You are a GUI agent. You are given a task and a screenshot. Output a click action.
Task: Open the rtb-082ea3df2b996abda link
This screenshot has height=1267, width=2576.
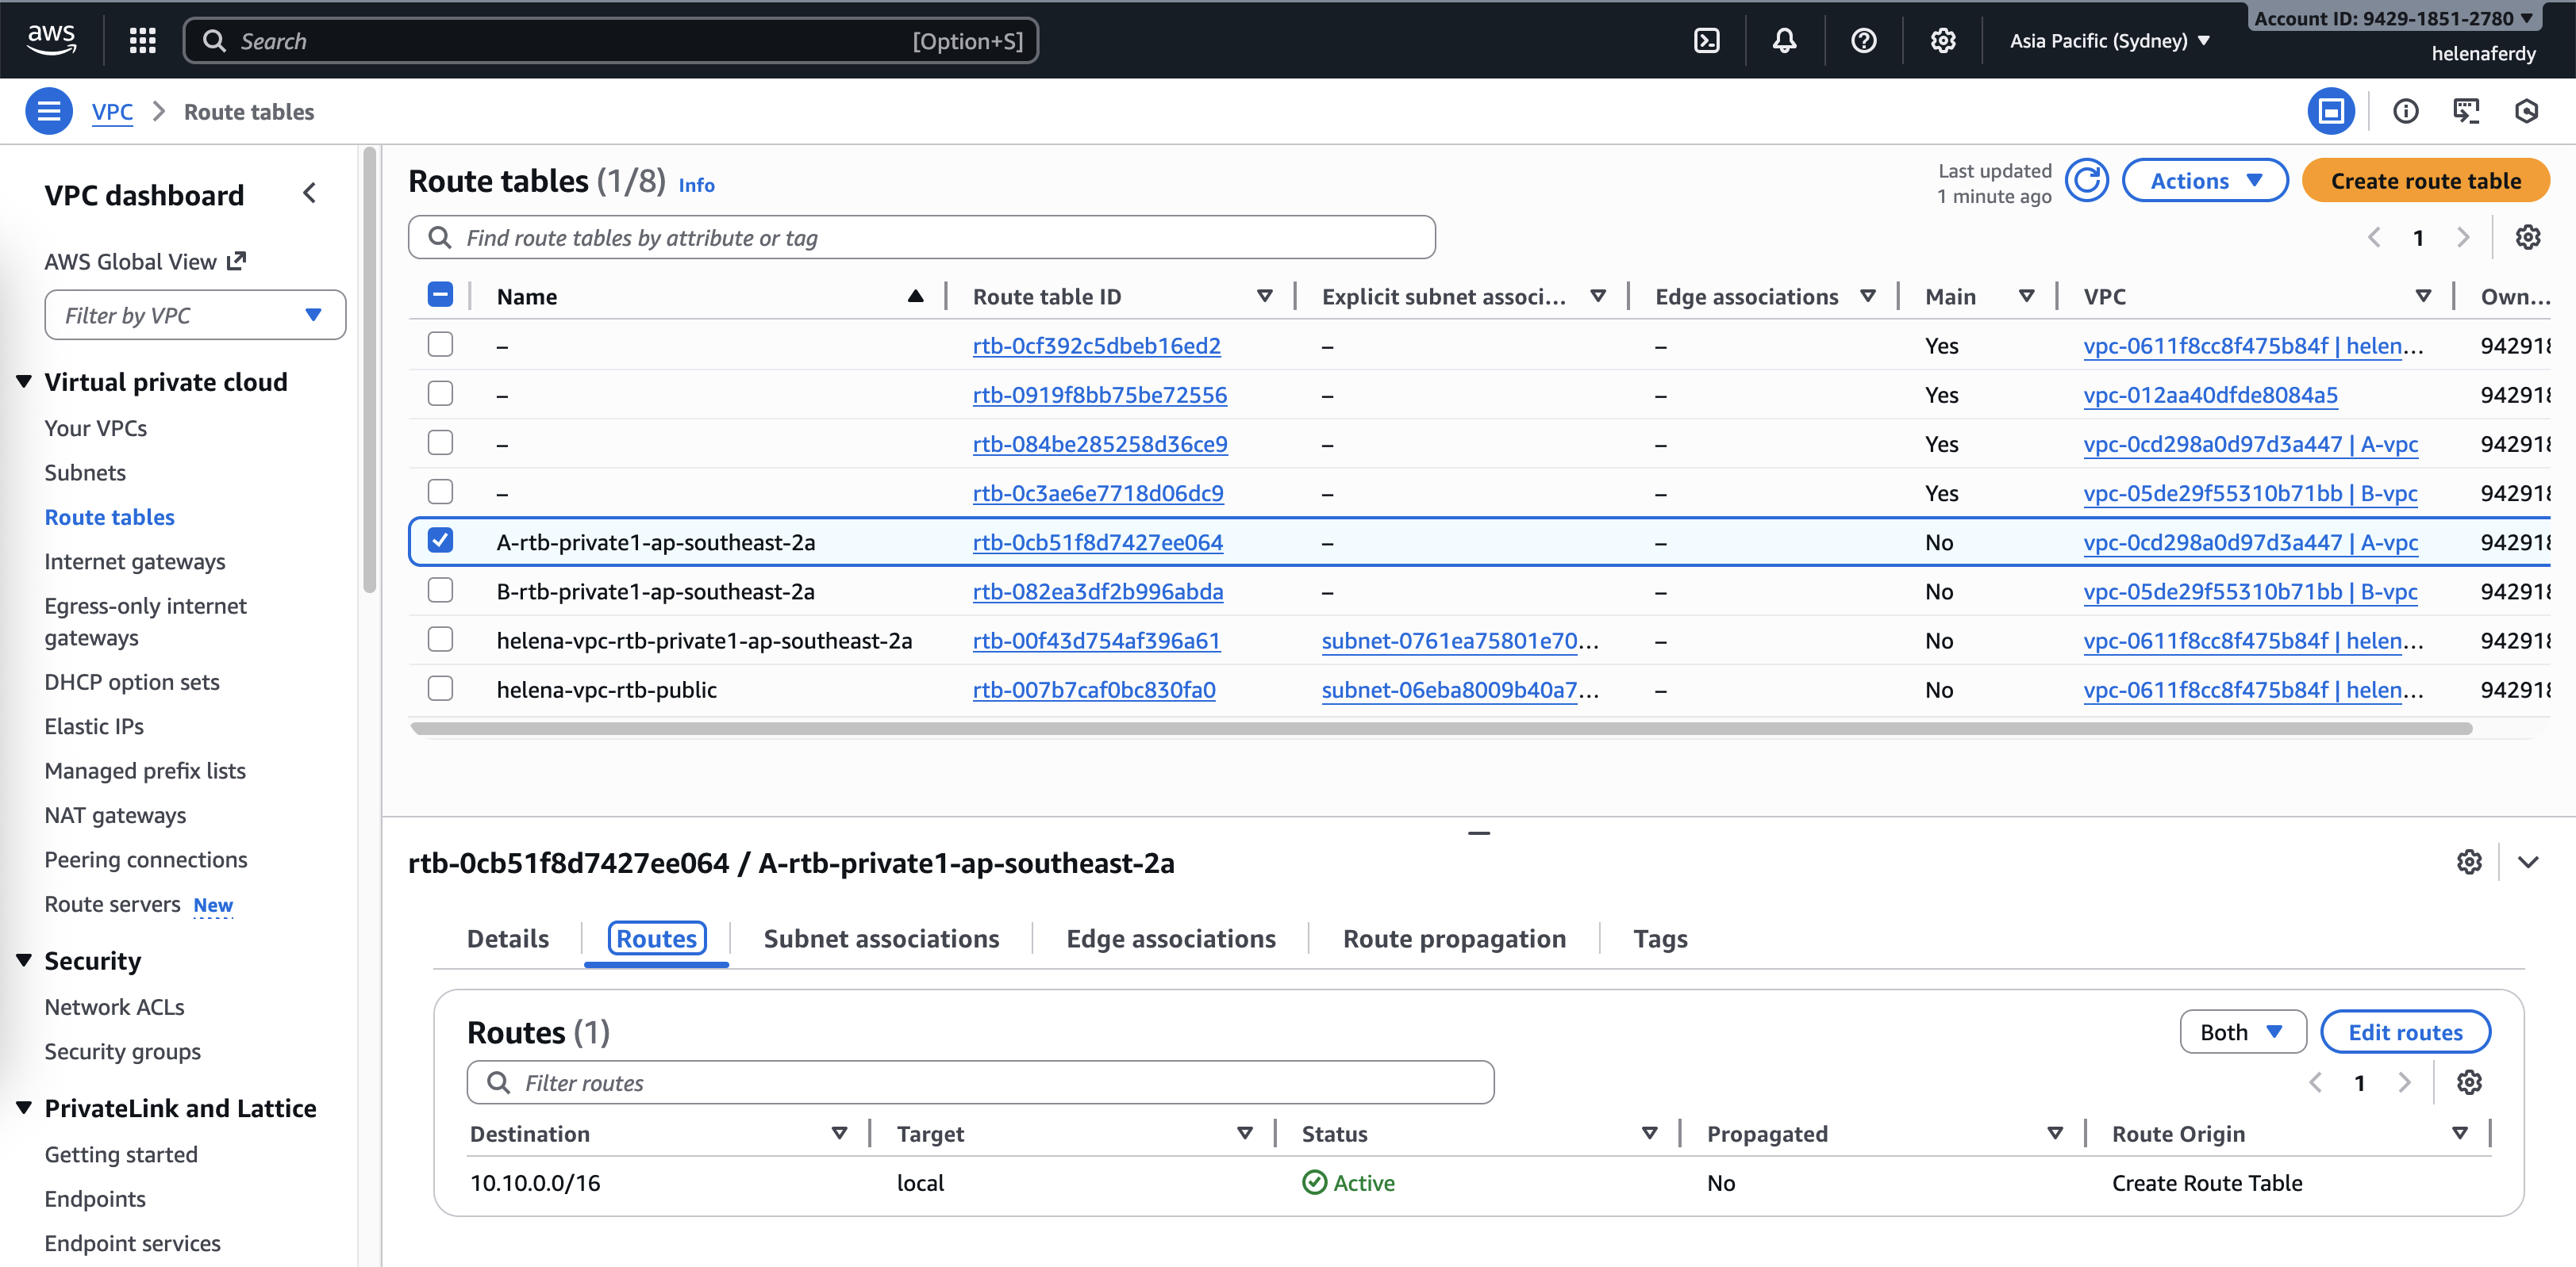tap(1097, 591)
